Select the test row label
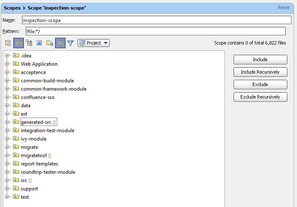Screen dimensions: 297x207 25,197
